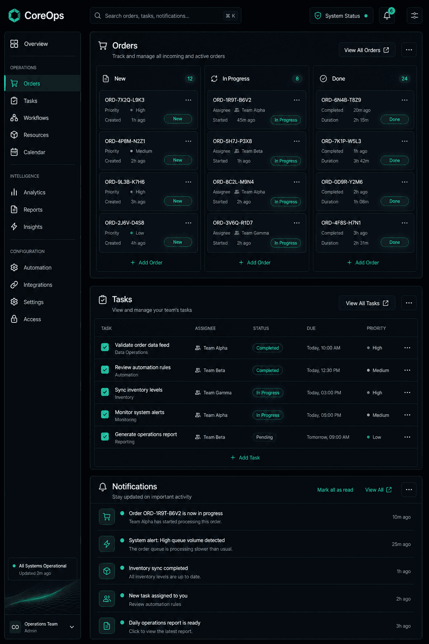Add Order in the Done column
This screenshot has height=644, width=429.
[363, 262]
